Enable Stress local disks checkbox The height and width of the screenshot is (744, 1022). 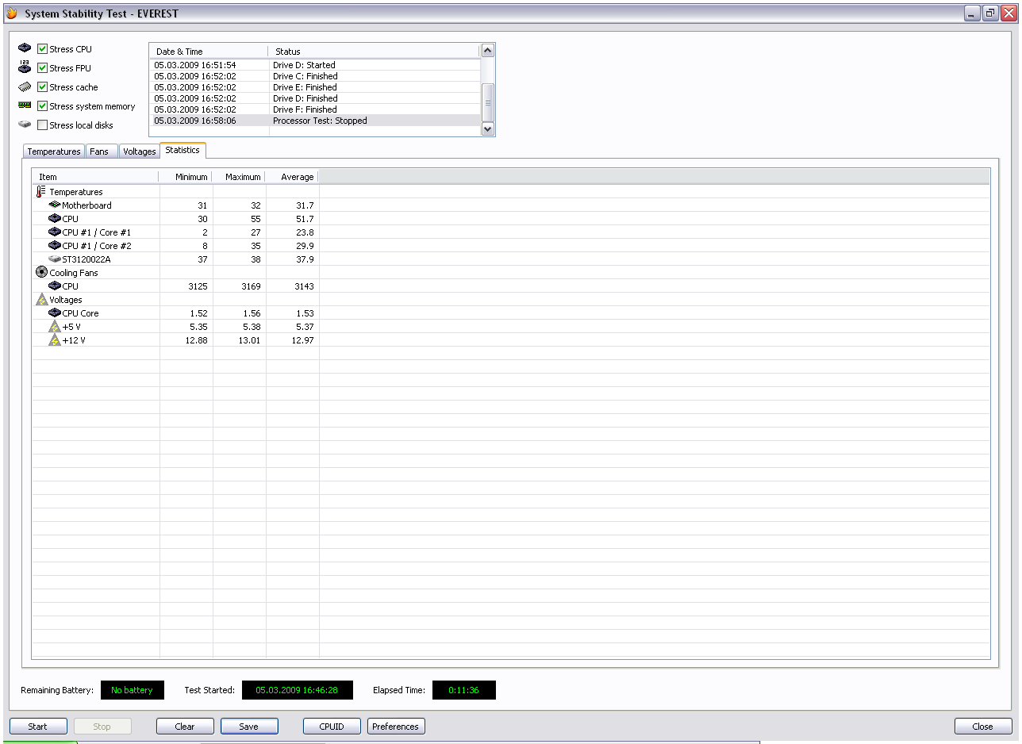click(43, 125)
